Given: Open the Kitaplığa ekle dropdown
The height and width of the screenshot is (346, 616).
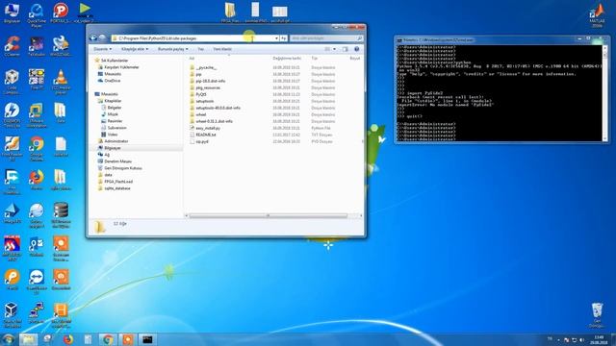Looking at the screenshot, I should coord(135,49).
